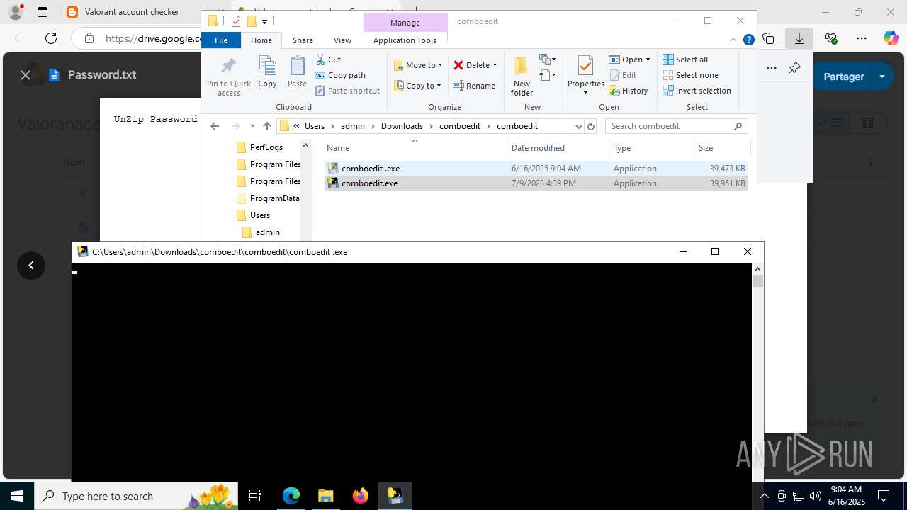The height and width of the screenshot is (510, 907).
Task: Close the Password.txt preview in Drive
Action: (x=26, y=75)
